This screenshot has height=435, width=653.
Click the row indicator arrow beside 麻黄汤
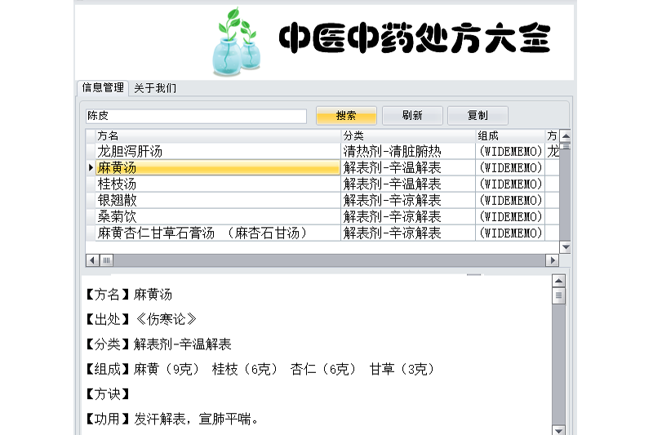pyautogui.click(x=91, y=167)
